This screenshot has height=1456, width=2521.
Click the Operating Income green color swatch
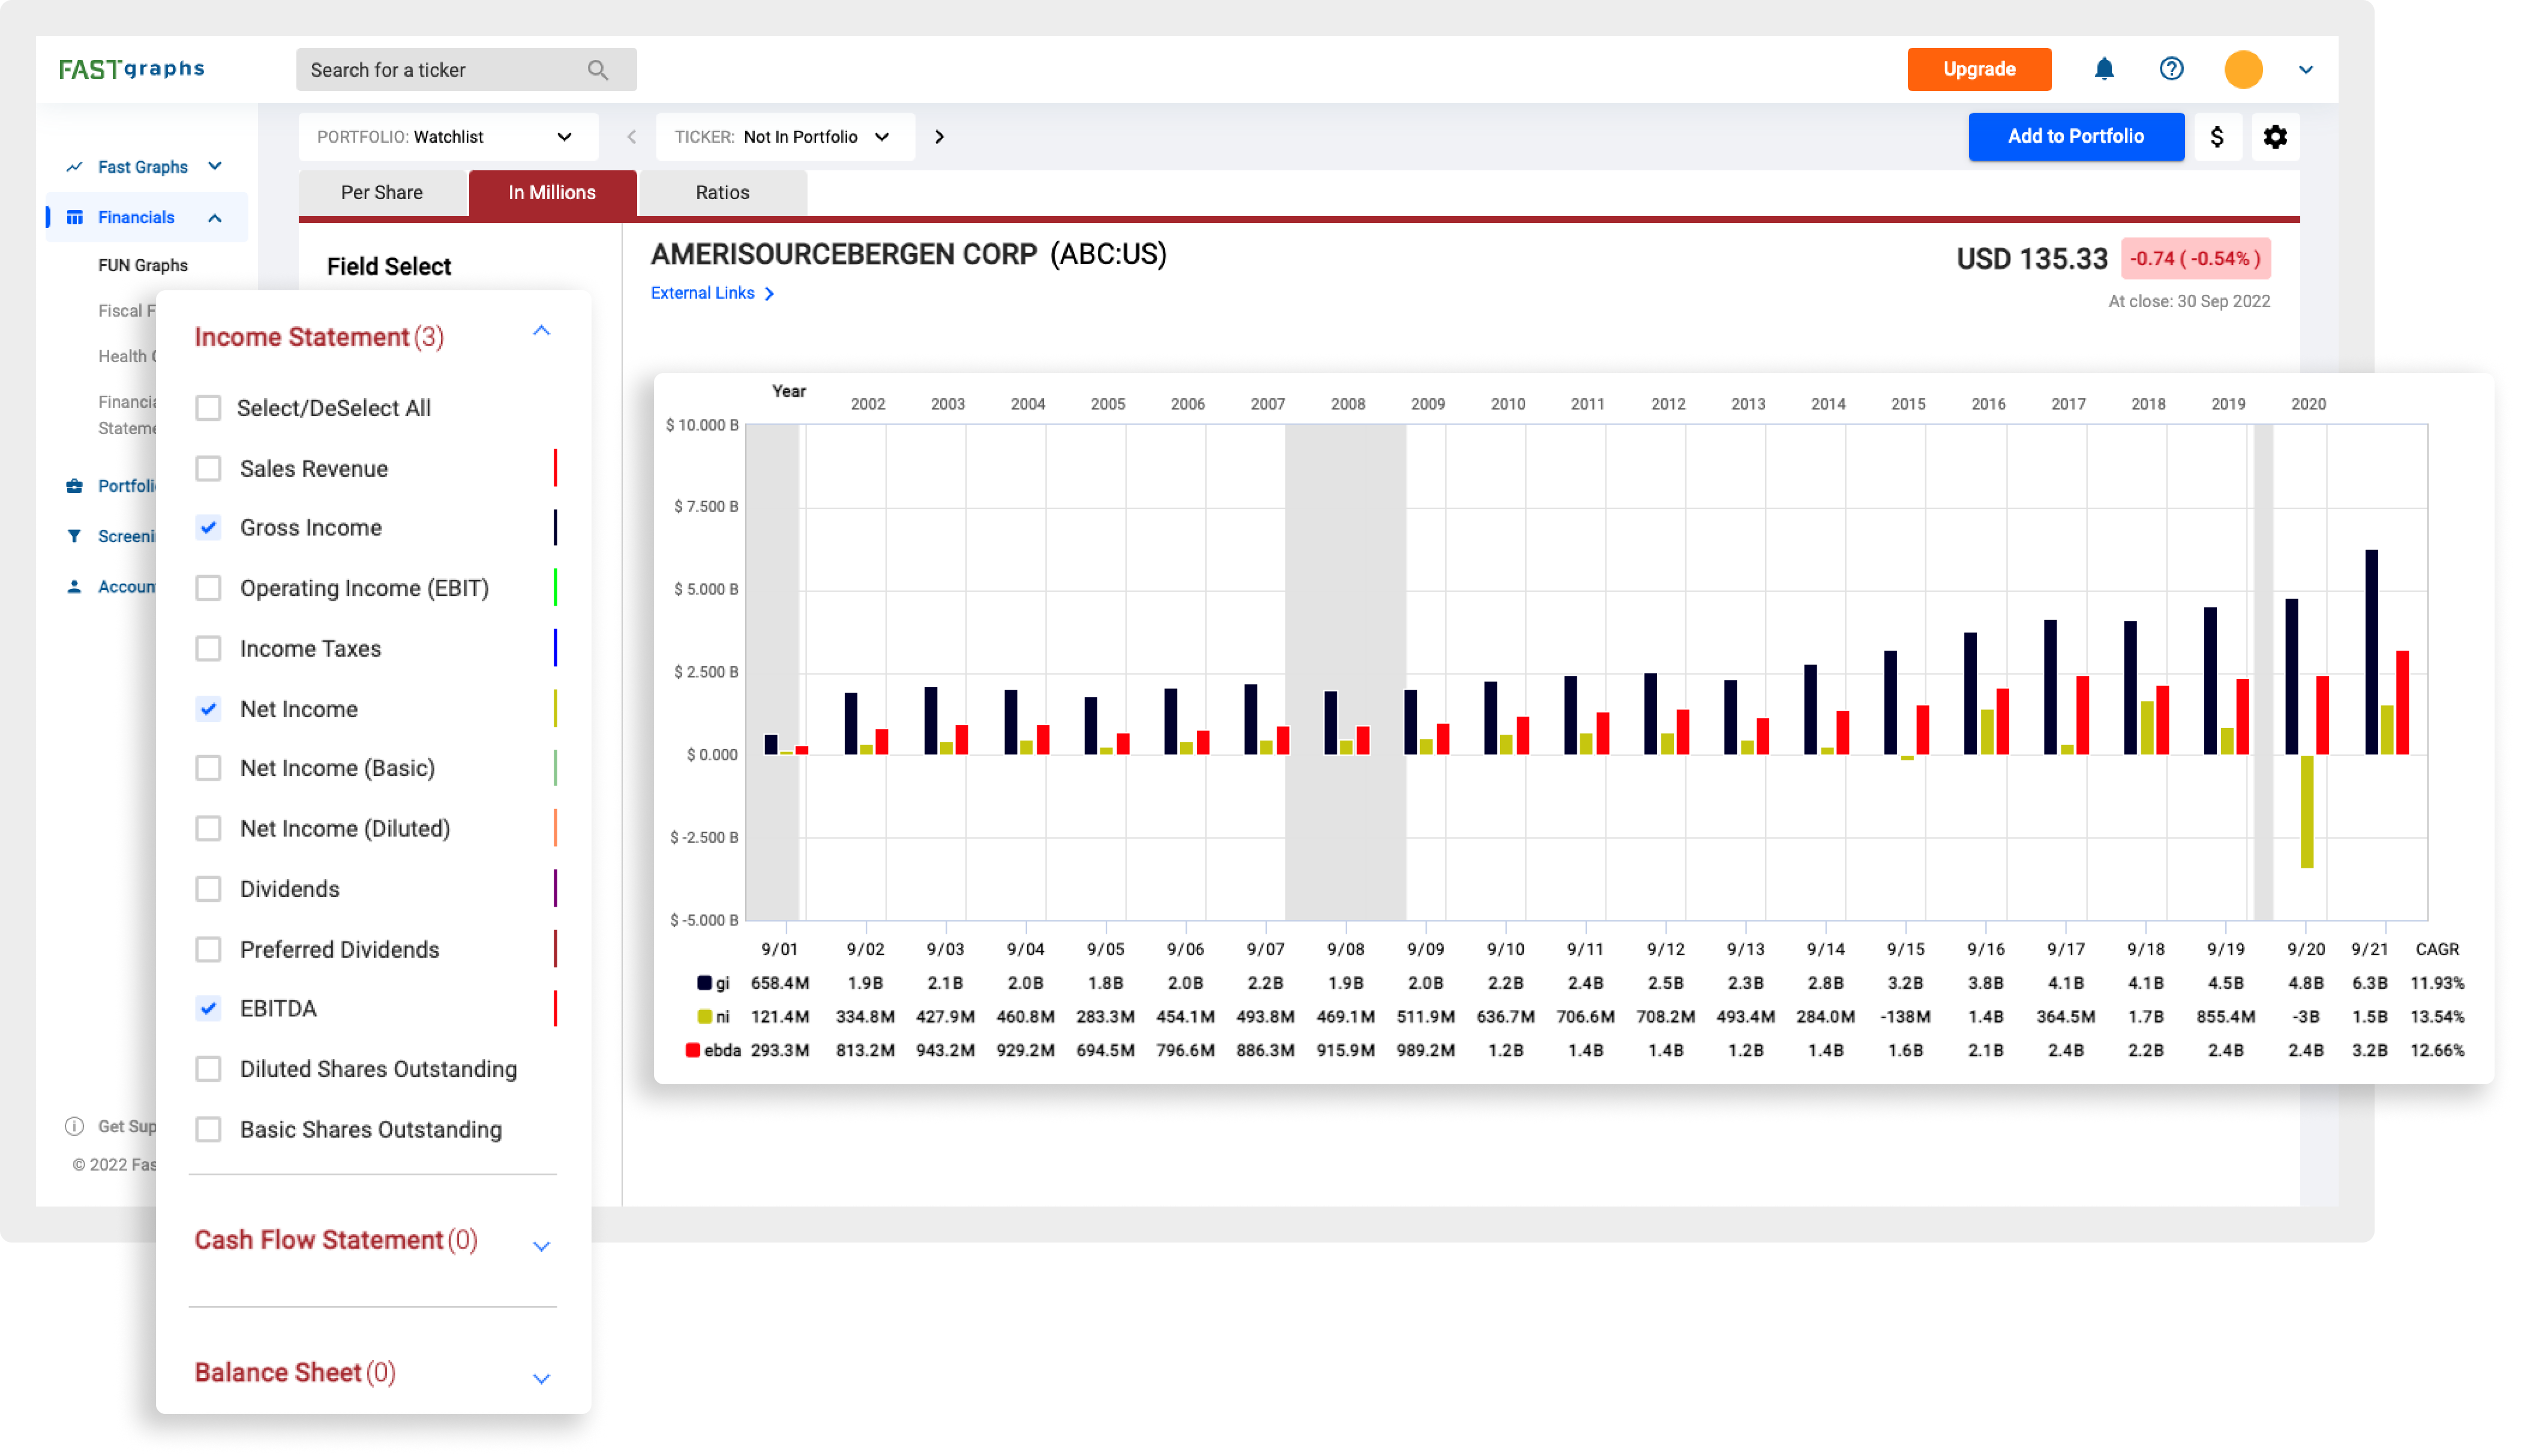[x=555, y=588]
